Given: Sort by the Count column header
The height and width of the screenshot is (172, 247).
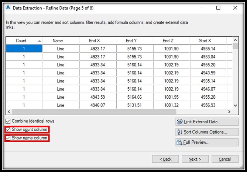Looking at the screenshot, I should tap(24, 41).
